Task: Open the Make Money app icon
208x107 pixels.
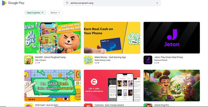Action: [88, 60]
